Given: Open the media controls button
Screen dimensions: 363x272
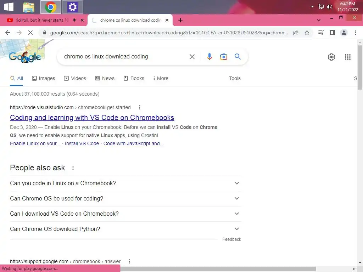Looking at the screenshot, I should (x=321, y=33).
